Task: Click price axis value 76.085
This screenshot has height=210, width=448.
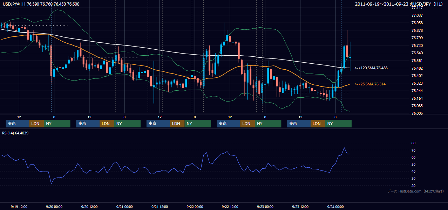Action: point(417,106)
